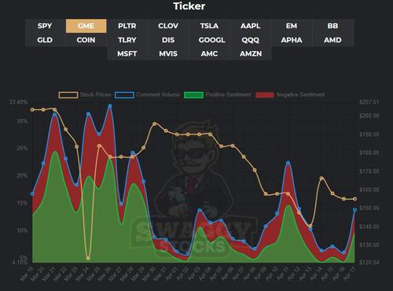Click the lowest stock price point on Mar 24
The width and height of the screenshot is (393, 291).
(x=88, y=259)
